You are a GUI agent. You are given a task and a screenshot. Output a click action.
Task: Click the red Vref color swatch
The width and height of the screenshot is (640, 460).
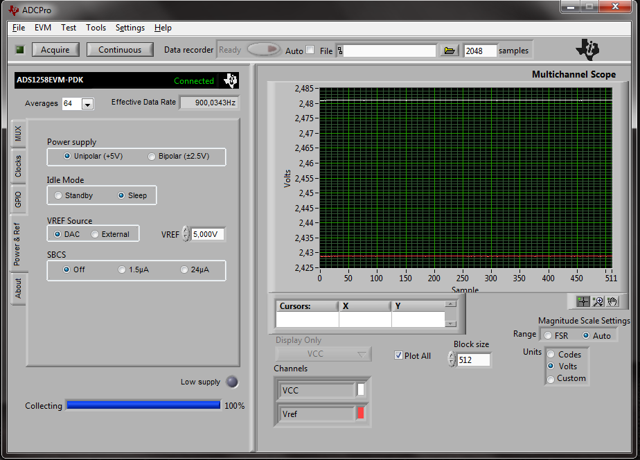(x=361, y=413)
